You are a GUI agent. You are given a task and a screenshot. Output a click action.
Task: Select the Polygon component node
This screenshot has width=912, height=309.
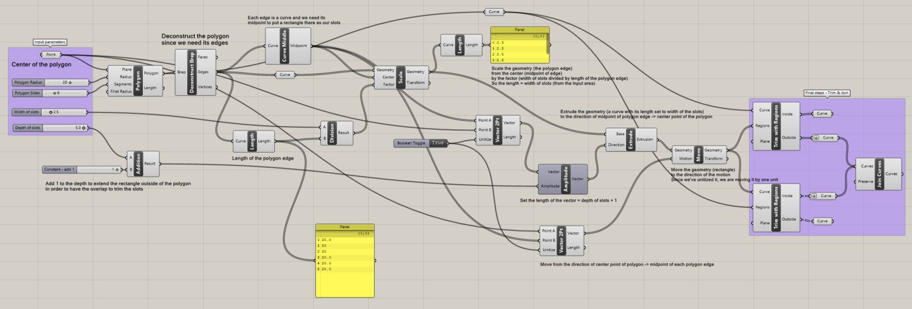point(138,81)
